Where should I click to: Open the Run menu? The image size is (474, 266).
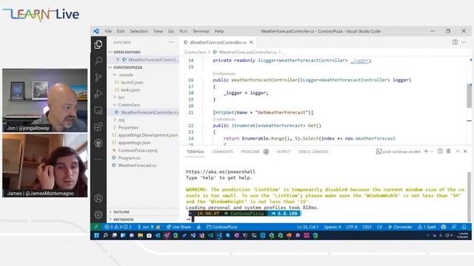(183, 31)
